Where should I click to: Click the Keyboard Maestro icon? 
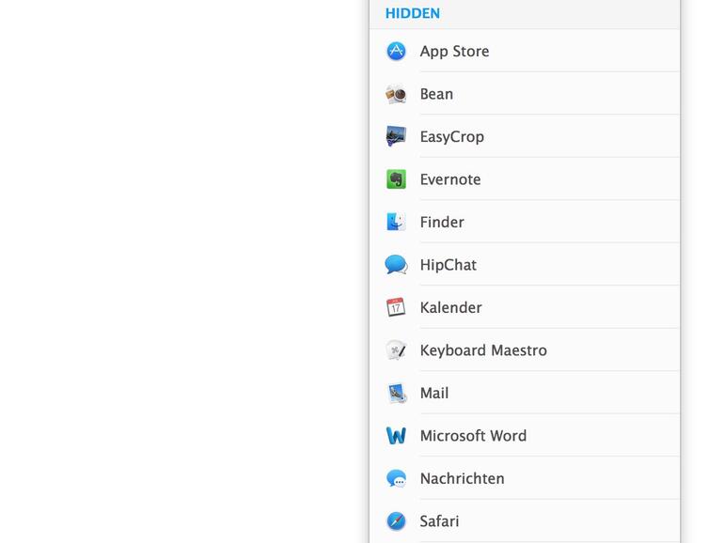[396, 350]
